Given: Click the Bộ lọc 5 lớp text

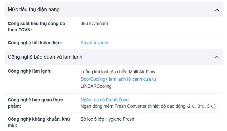Looking at the screenshot, I should (92, 119).
